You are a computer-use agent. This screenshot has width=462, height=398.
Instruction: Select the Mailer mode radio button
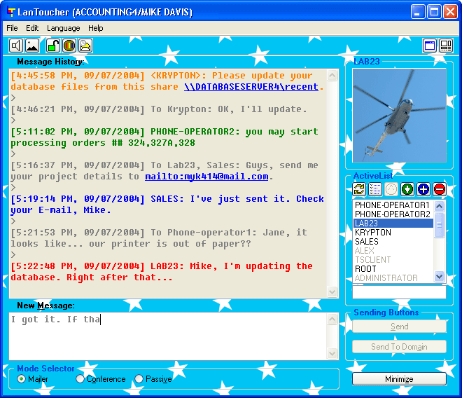(x=21, y=378)
